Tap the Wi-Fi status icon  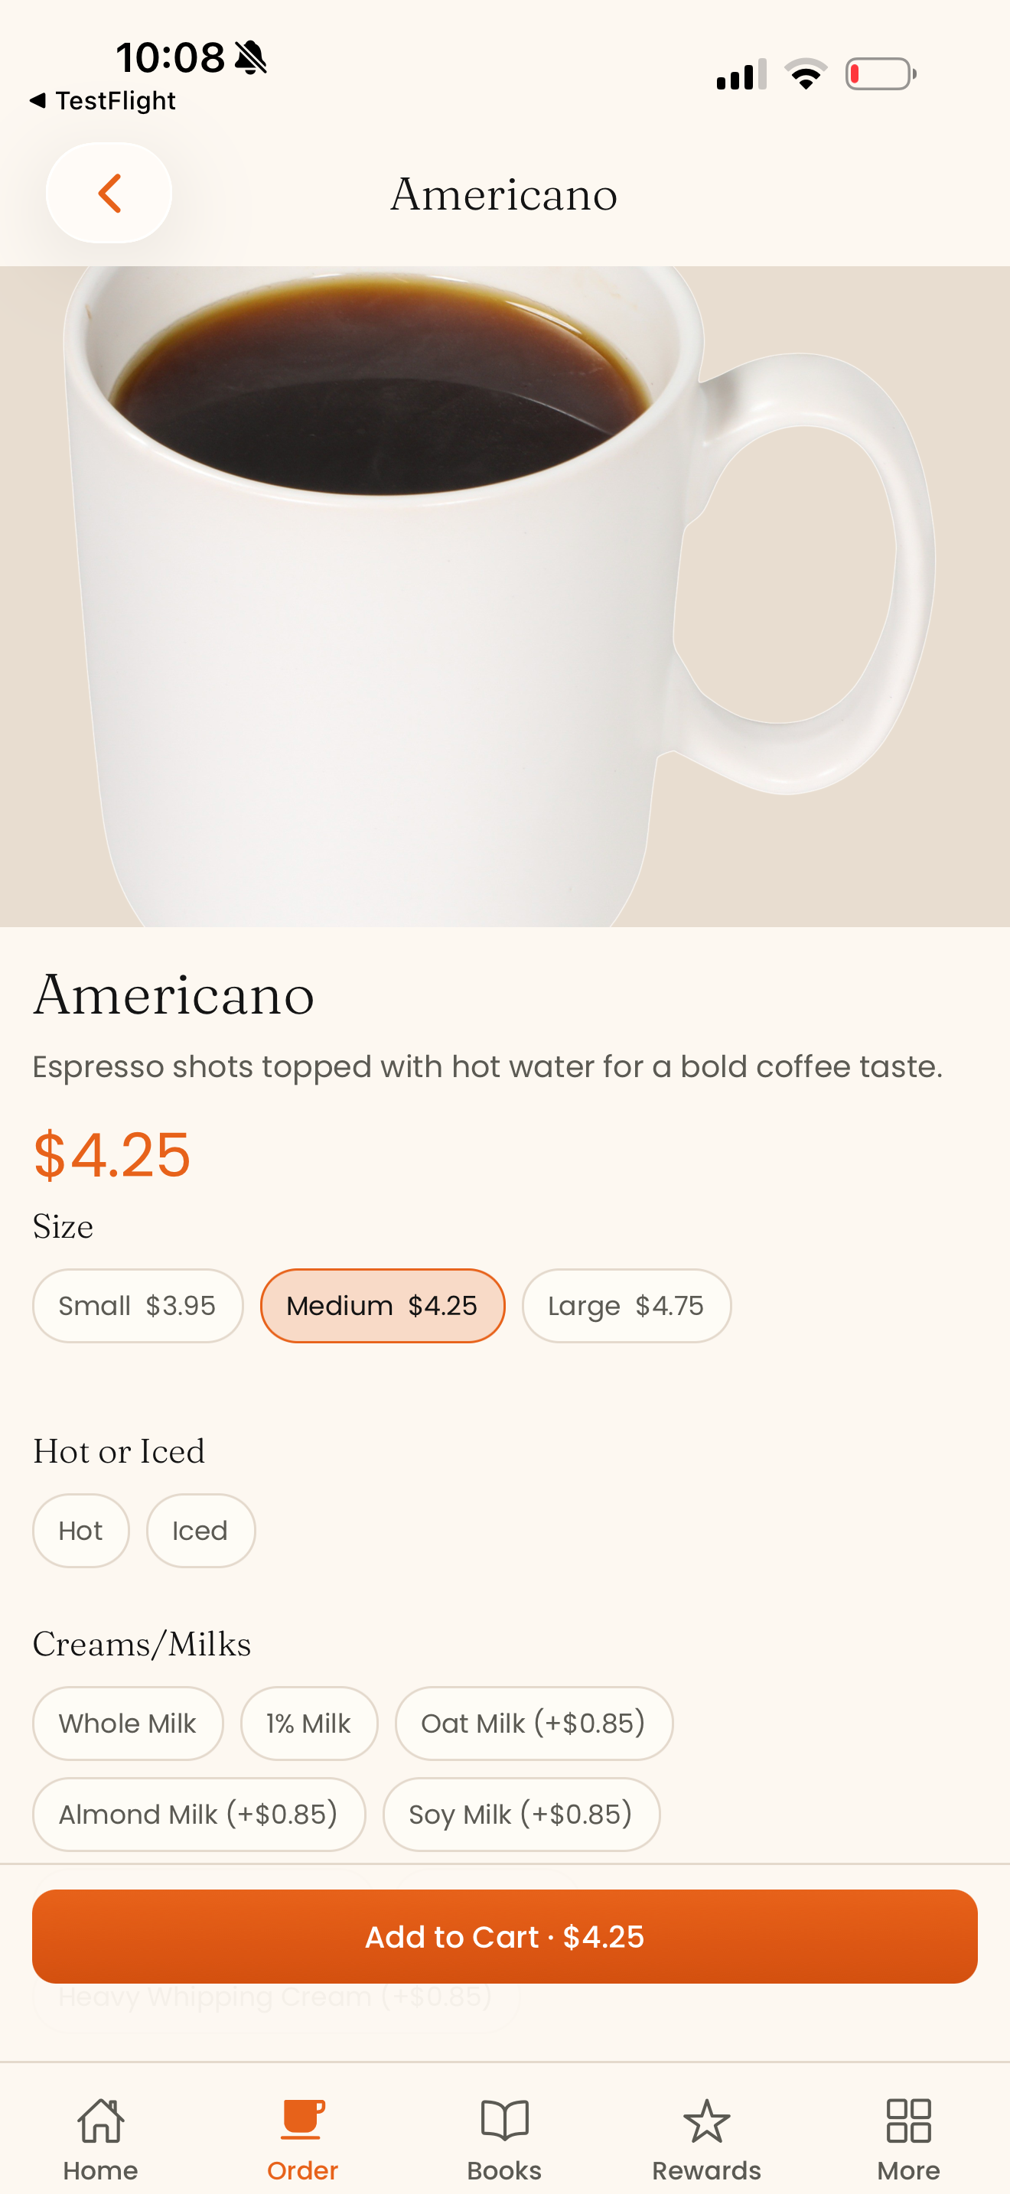click(806, 74)
